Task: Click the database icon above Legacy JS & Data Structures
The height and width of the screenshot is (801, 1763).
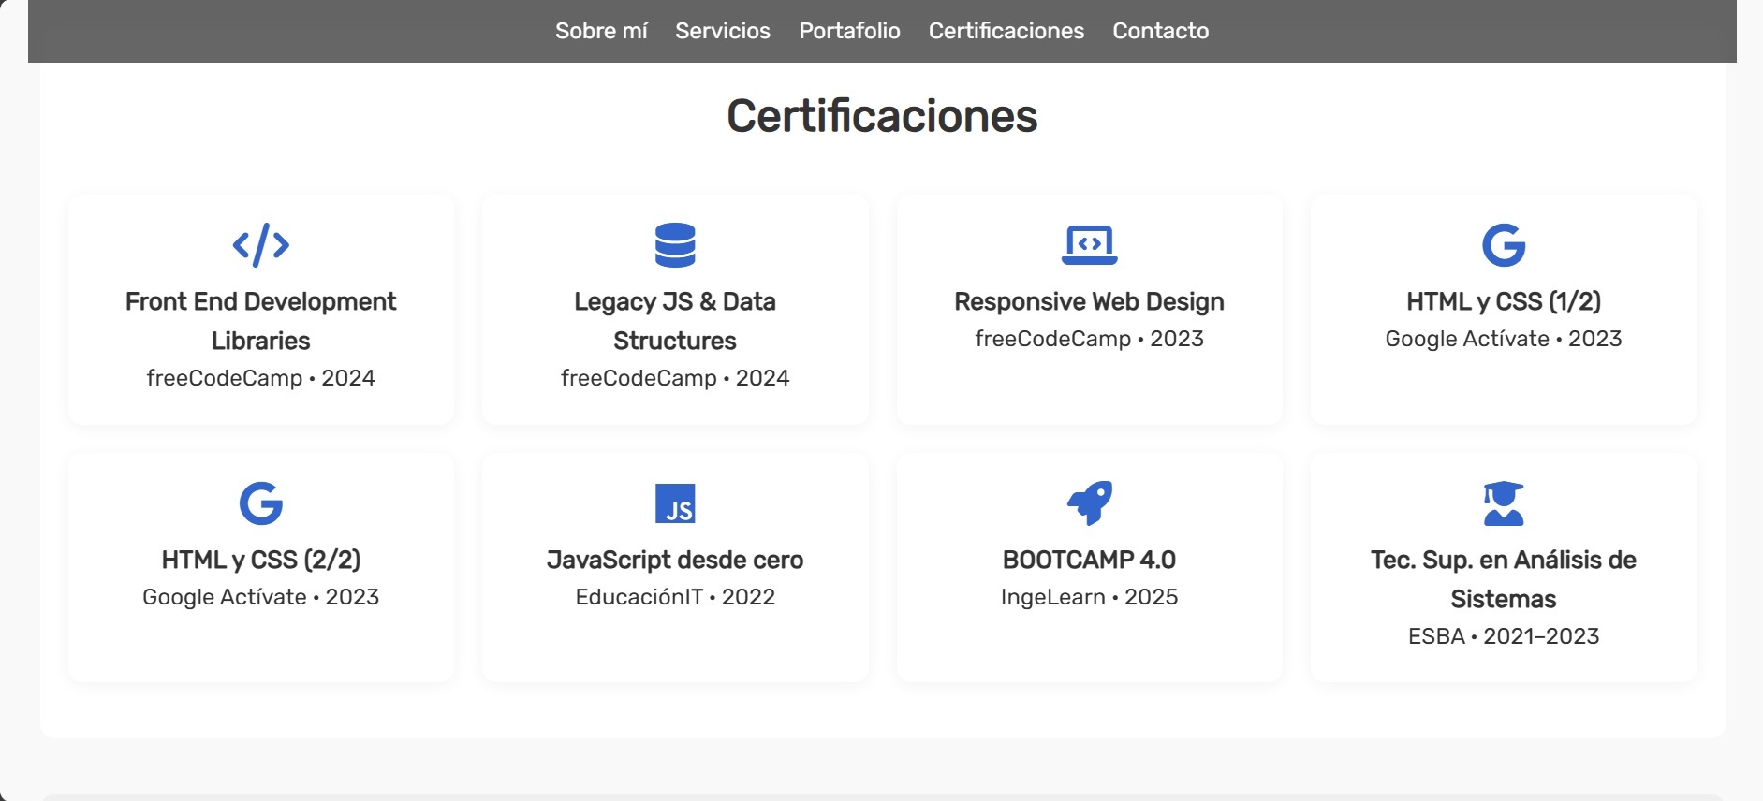Action: 675,245
